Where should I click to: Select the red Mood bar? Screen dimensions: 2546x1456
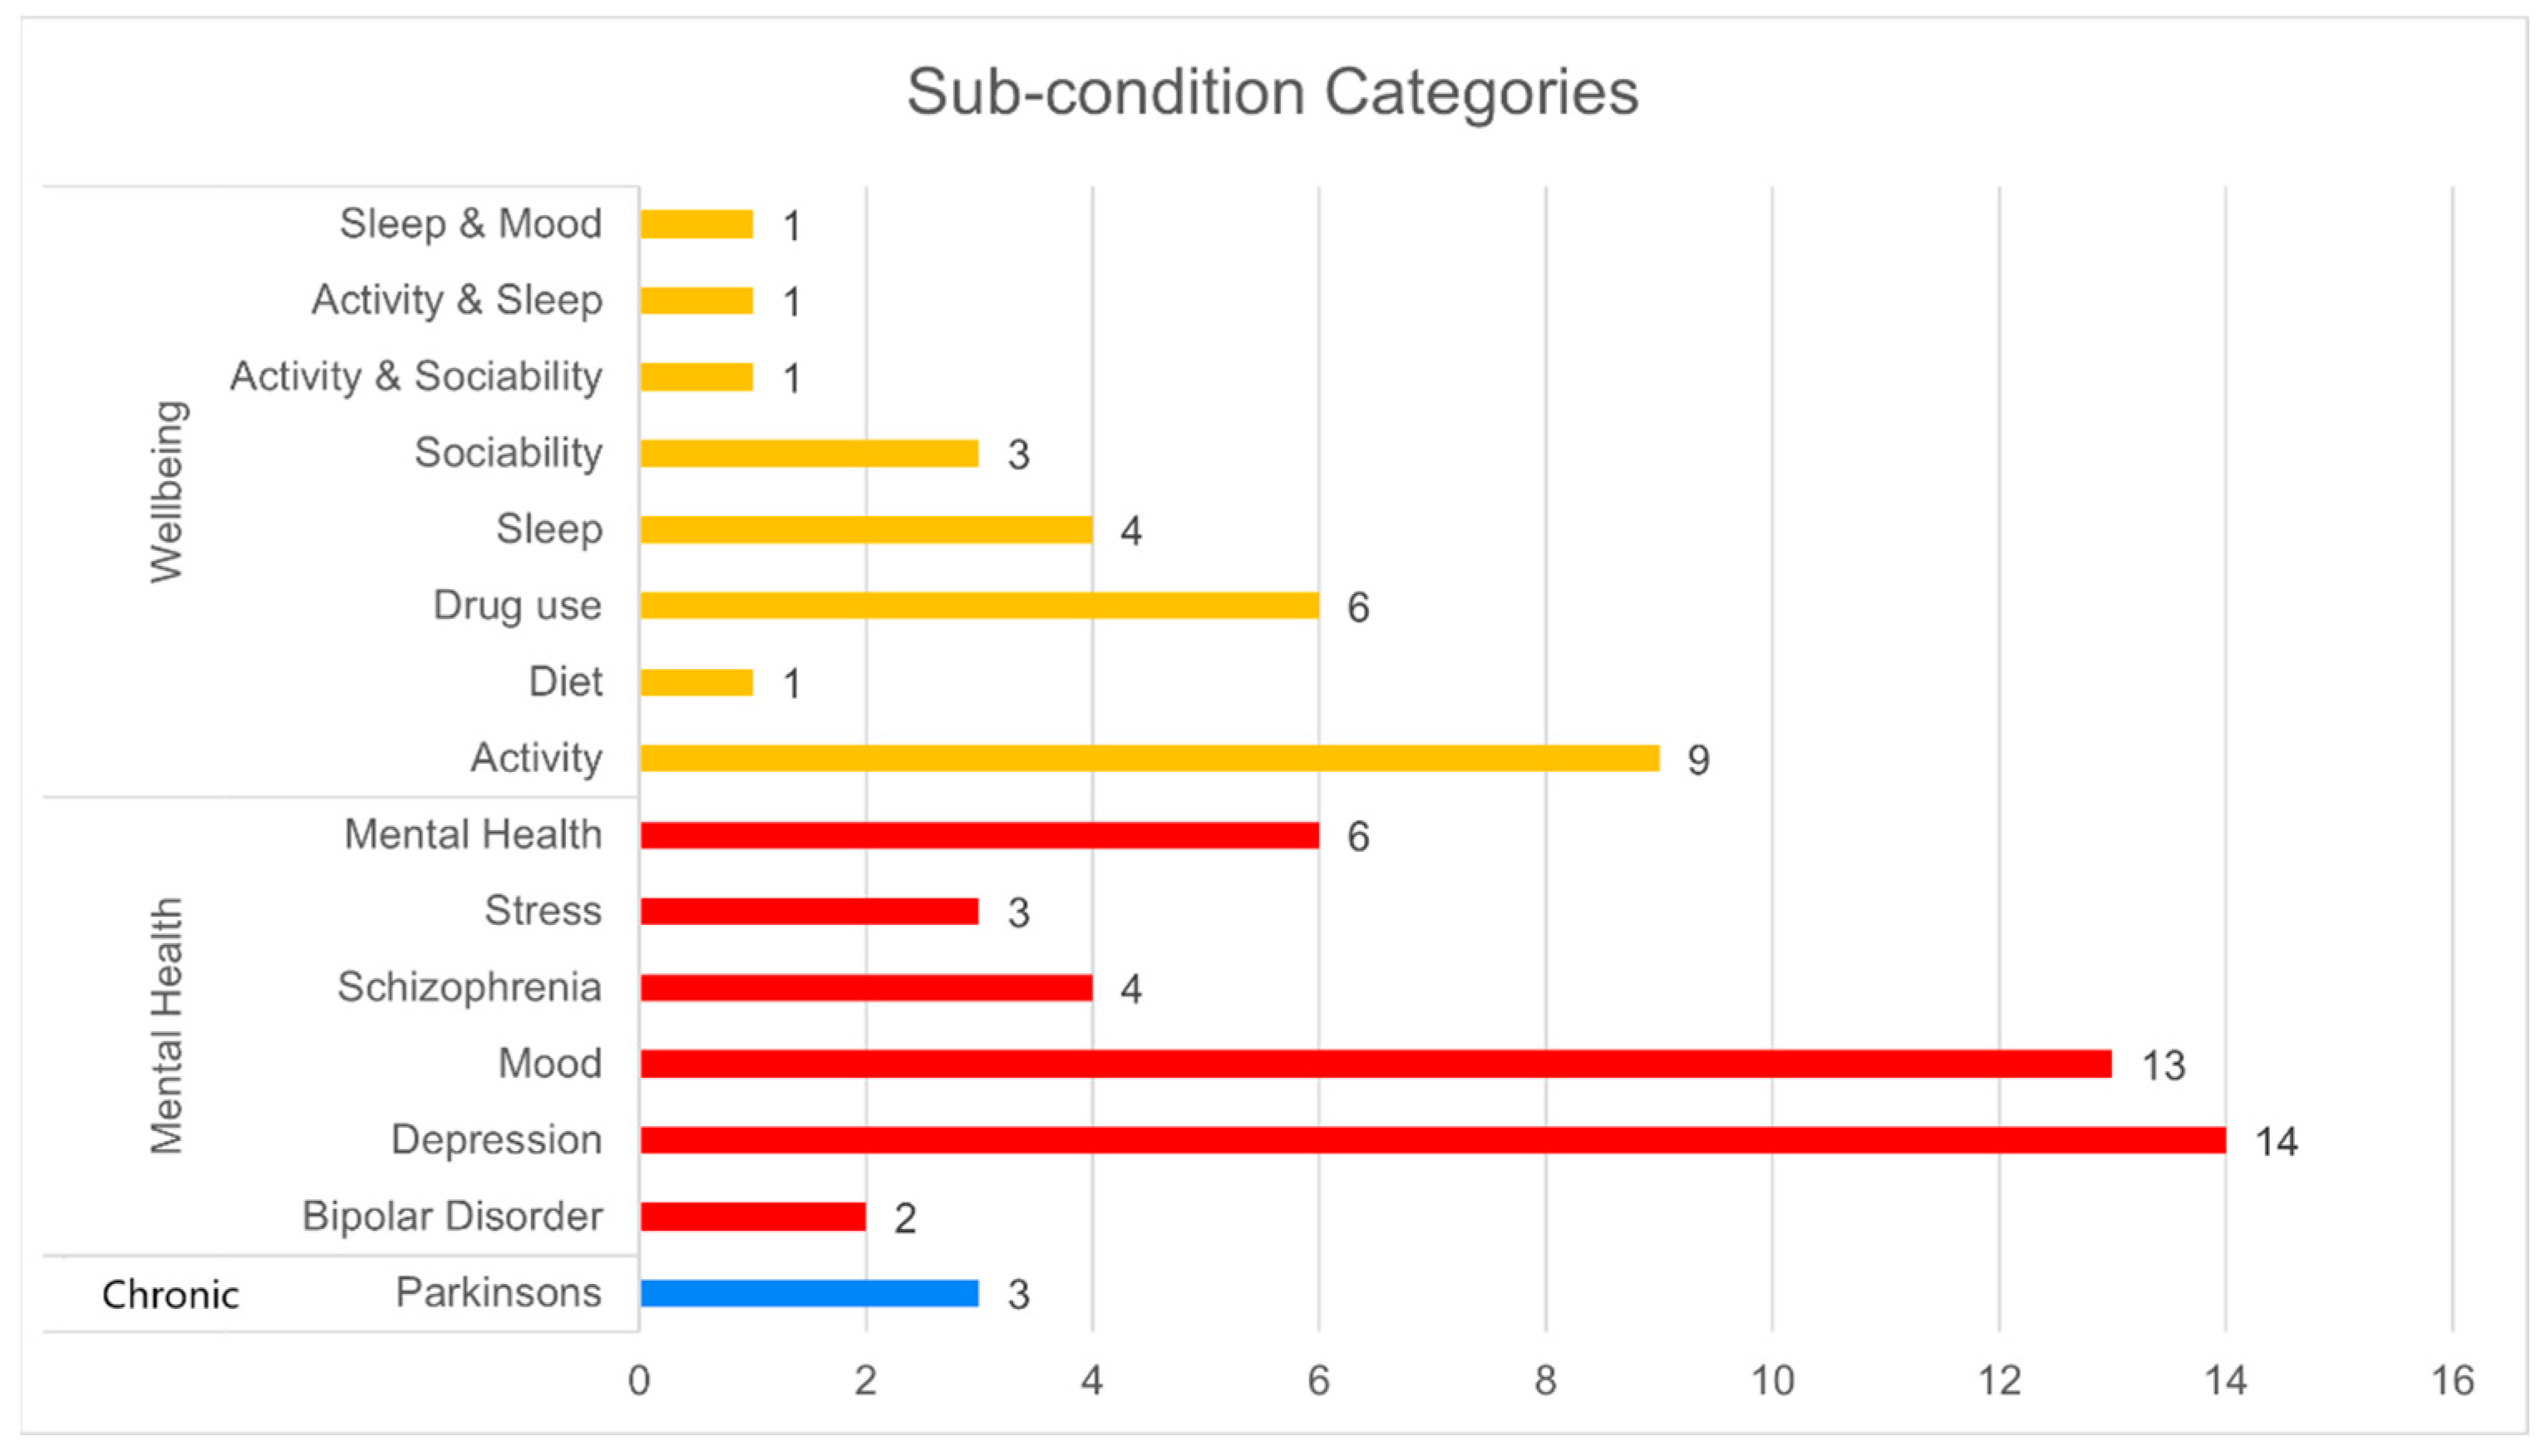[x=1376, y=1064]
